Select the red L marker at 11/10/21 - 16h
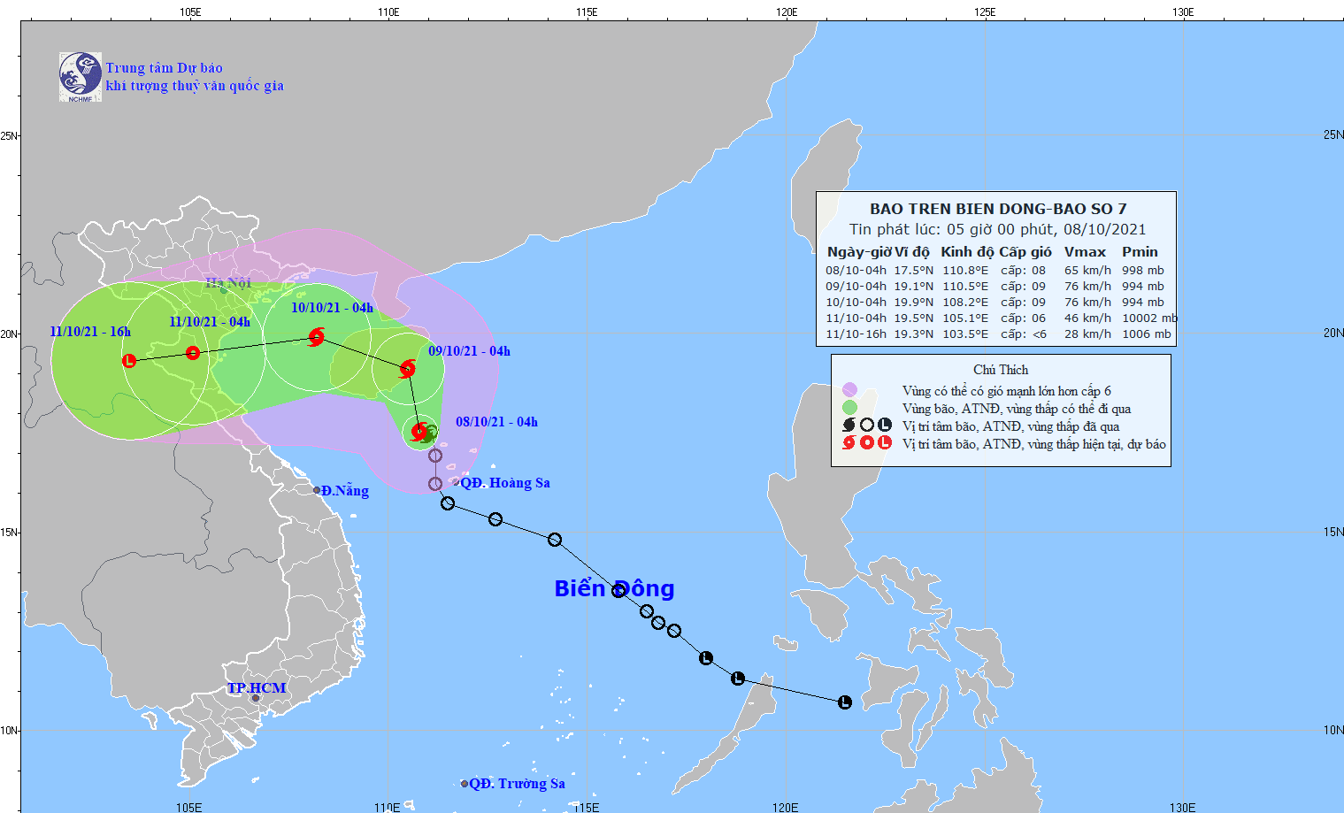Viewport: 1344px width, 813px height. 129,361
